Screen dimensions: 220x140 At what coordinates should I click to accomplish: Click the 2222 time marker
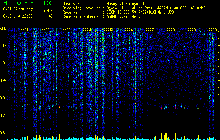[45, 30]
